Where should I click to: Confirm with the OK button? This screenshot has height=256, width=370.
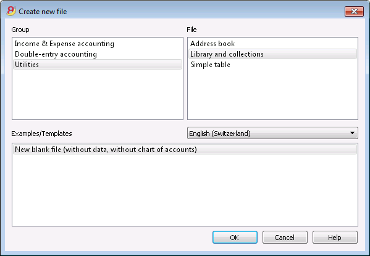pos(235,237)
